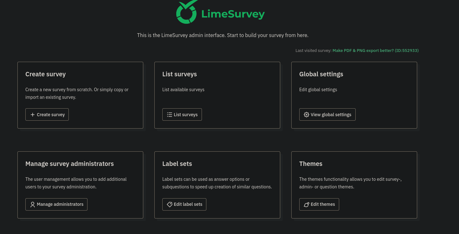
Task: Click the list icon in List surveys button
Action: pos(170,115)
